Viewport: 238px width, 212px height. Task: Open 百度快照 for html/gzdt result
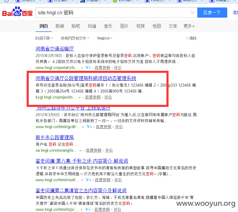tap(104, 127)
